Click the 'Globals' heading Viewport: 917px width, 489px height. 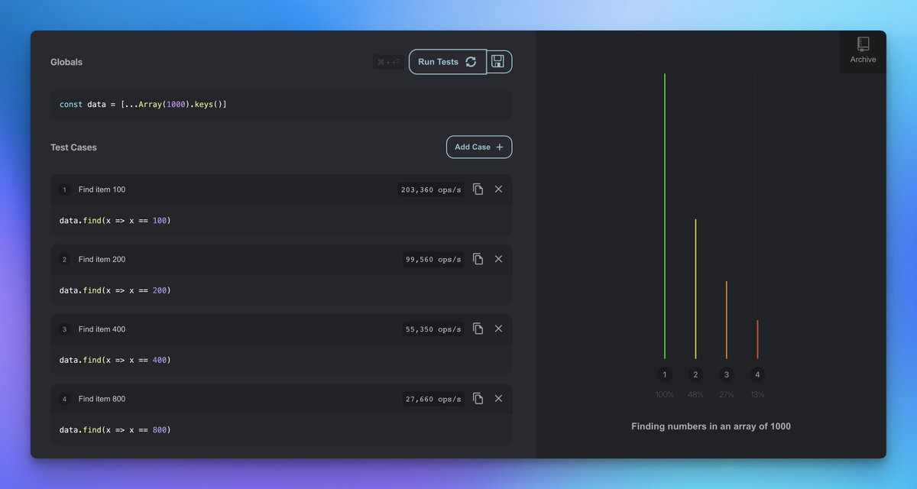pyautogui.click(x=66, y=62)
